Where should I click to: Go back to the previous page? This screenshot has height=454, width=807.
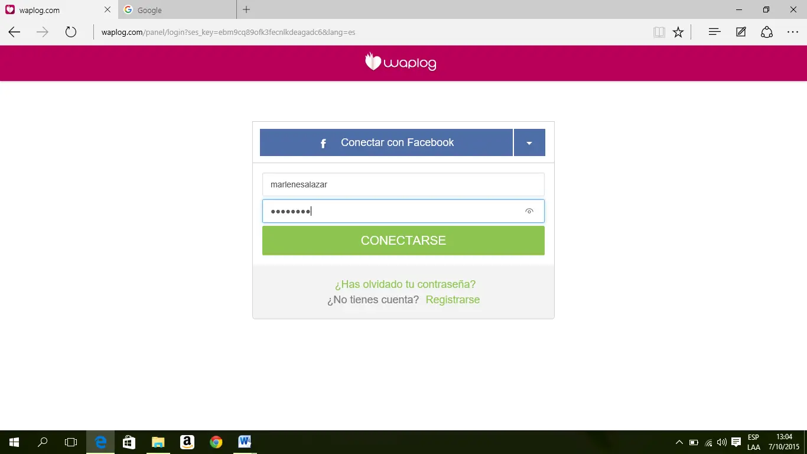click(x=14, y=32)
